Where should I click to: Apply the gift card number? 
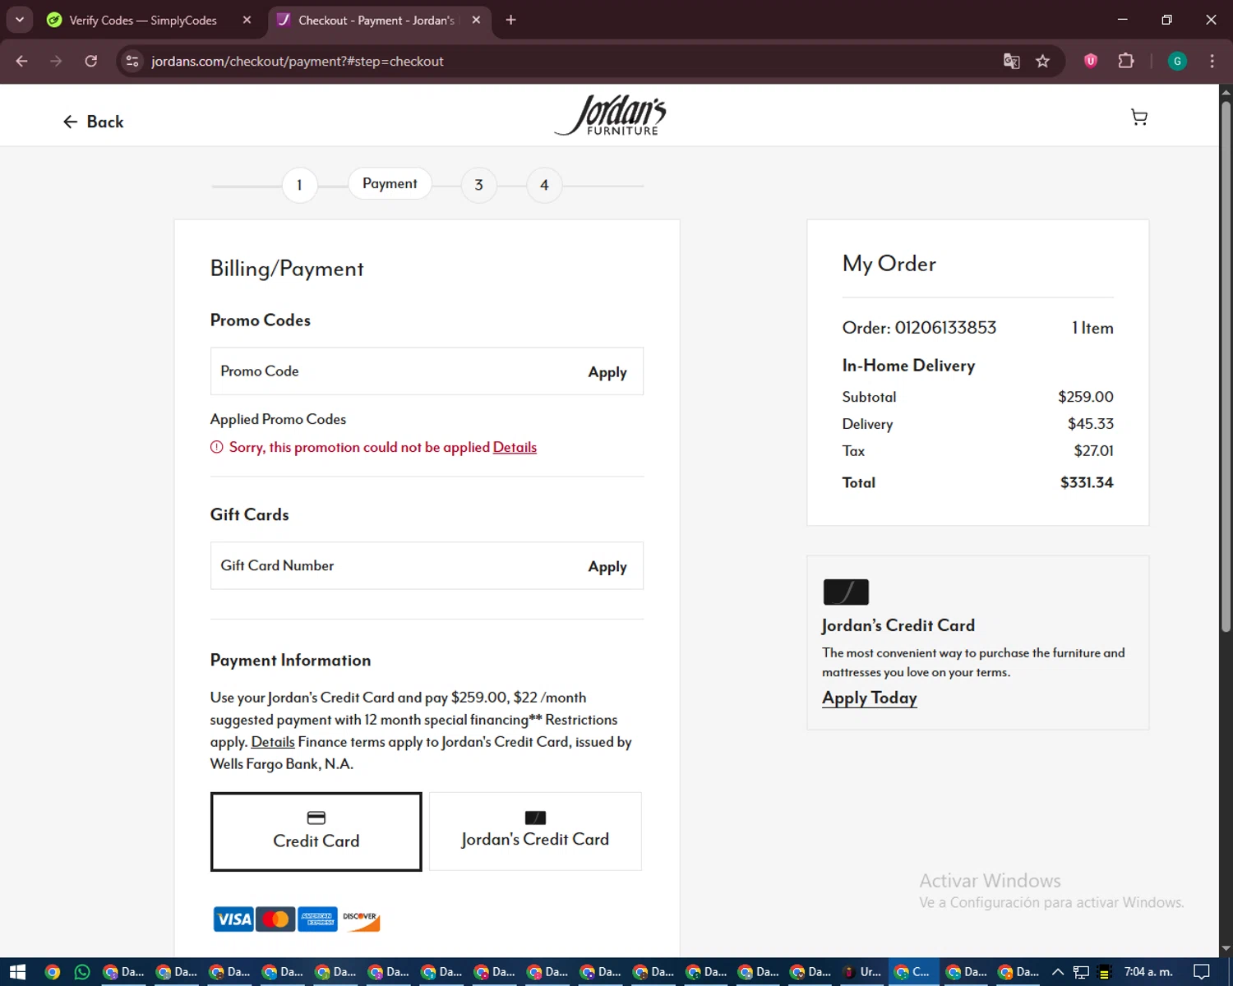[607, 567]
